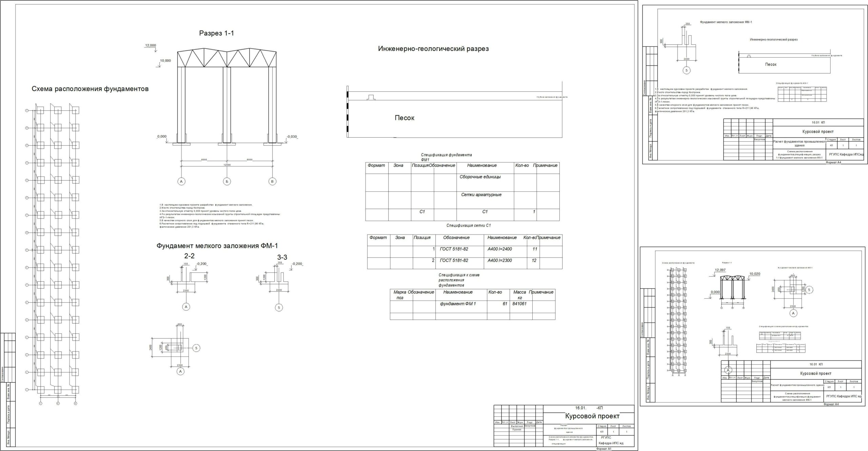This screenshot has width=868, height=451.
Task: Select the '10,020' elevation on lower-right A4 sheet
Action: click(x=755, y=274)
